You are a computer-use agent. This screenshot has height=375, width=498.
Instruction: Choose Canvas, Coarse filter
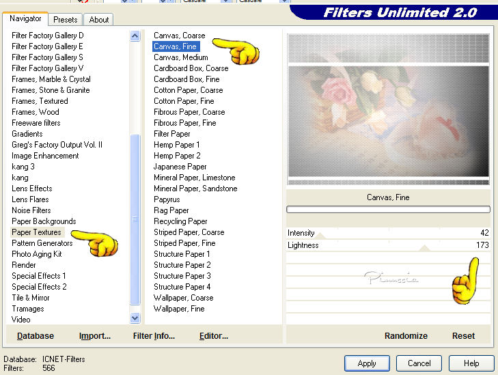pos(179,36)
